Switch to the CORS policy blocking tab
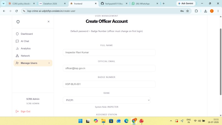This screenshot has width=222, height=125. [x=21, y=4]
